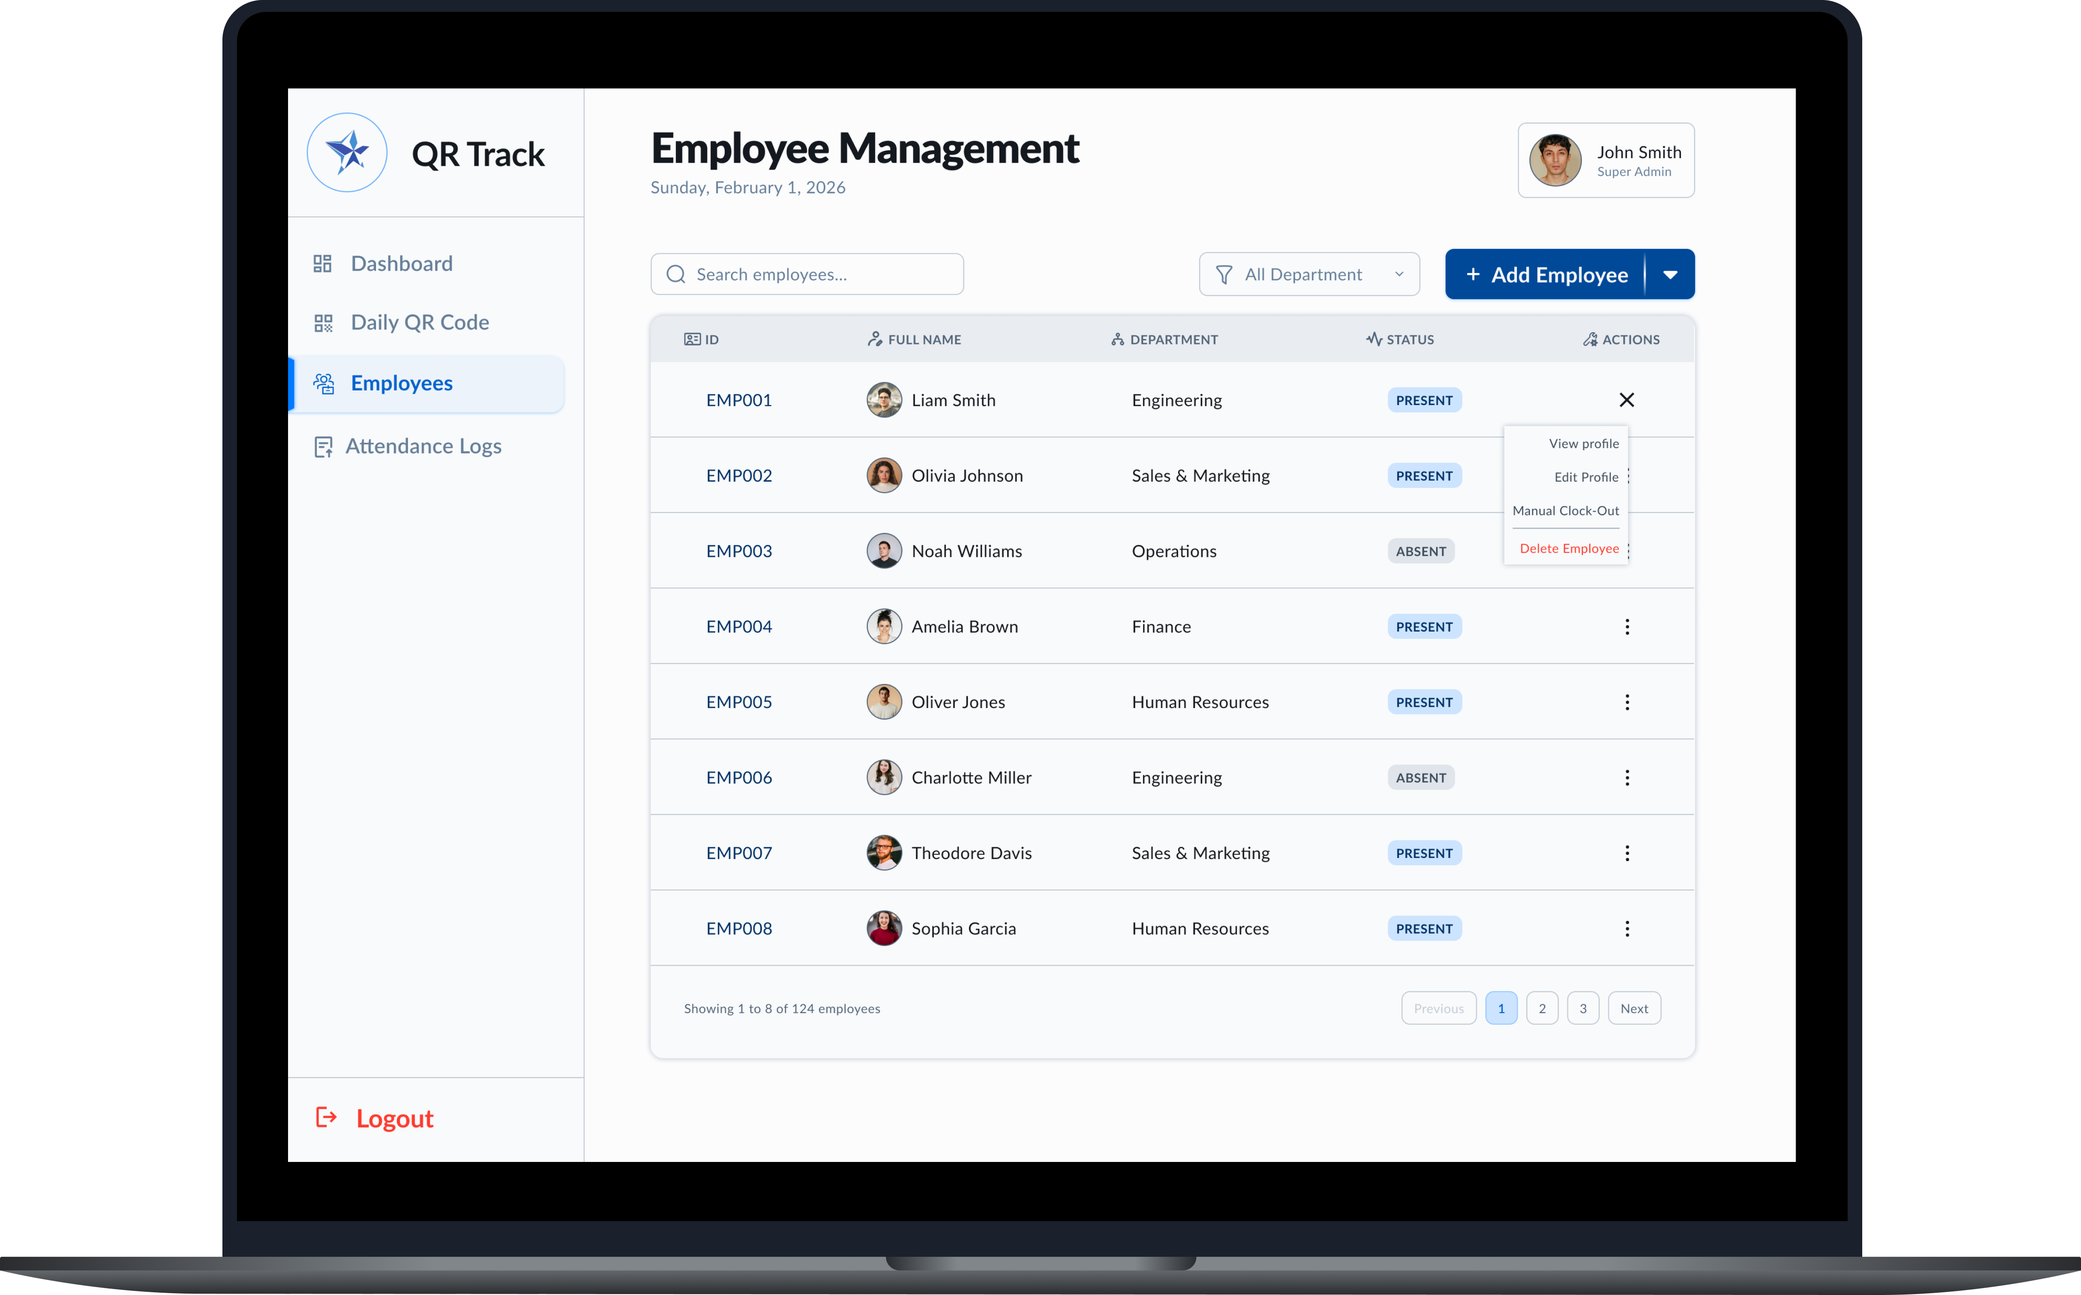Click the search magnifier icon

[x=676, y=274]
